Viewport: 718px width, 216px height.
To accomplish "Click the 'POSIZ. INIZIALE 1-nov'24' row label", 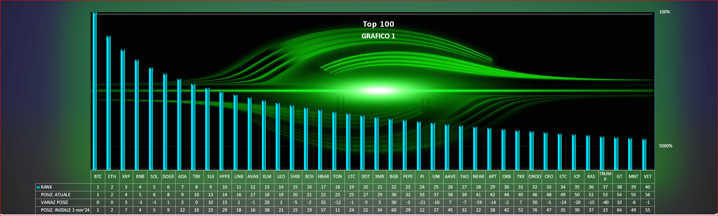I will 65,210.
